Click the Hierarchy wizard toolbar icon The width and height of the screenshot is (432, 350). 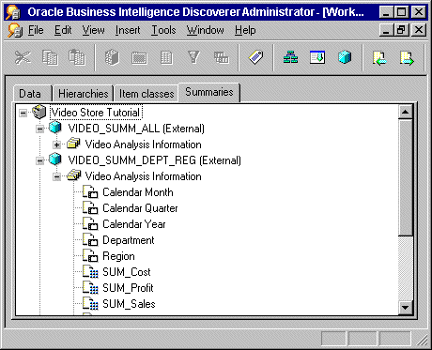pyautogui.click(x=290, y=57)
